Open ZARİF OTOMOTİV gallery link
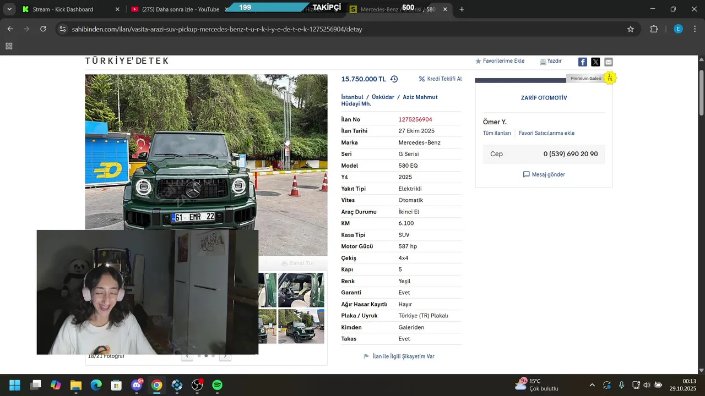This screenshot has height=396, width=705. (x=544, y=98)
